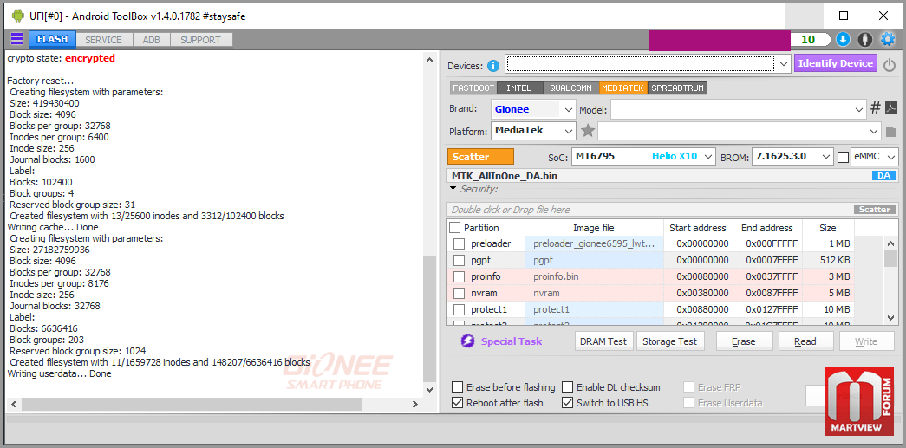Click the Android logo in title bar

(x=18, y=16)
